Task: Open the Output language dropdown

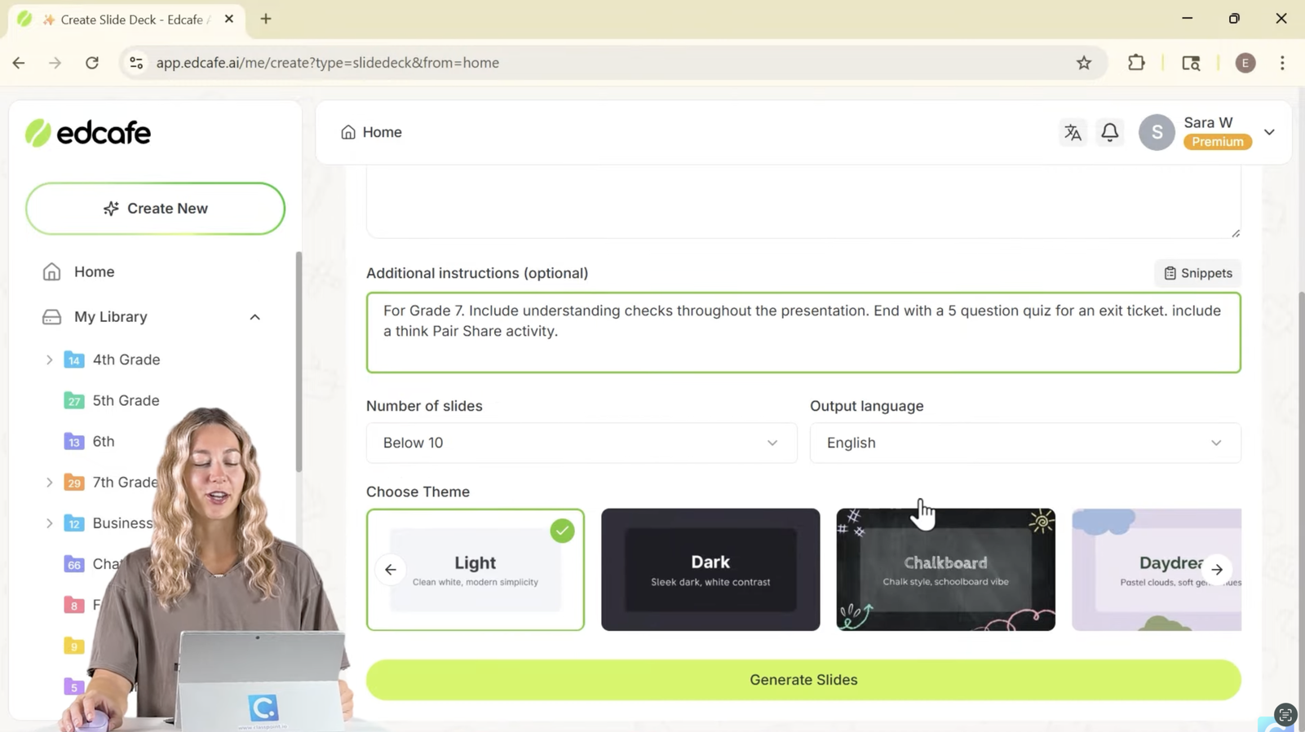Action: point(1024,443)
